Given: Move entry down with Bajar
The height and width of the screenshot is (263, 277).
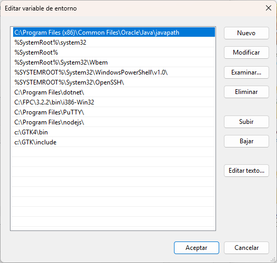Looking at the screenshot, I should (247, 141).
